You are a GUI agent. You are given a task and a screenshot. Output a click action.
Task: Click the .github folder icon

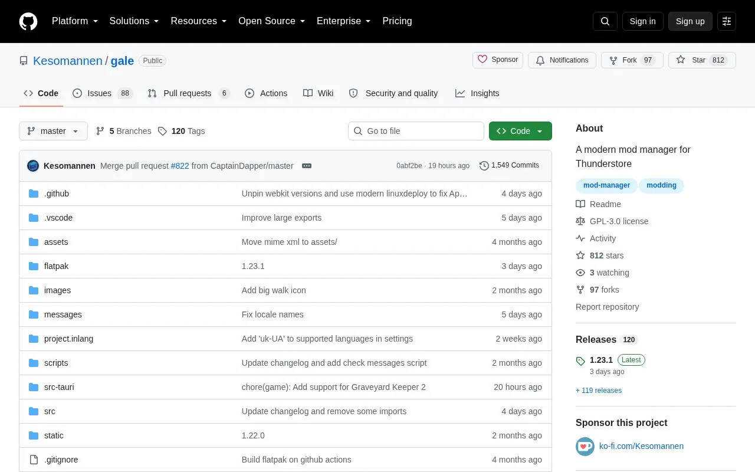pyautogui.click(x=34, y=194)
